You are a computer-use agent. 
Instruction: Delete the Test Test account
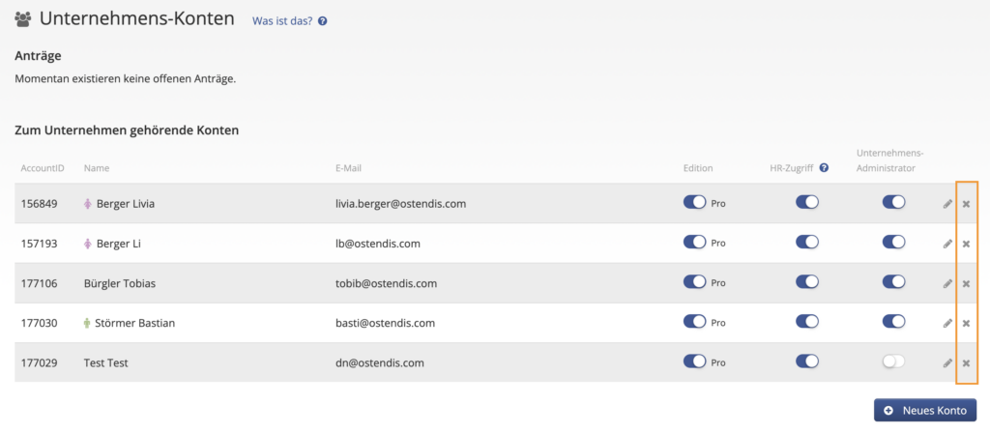click(966, 362)
